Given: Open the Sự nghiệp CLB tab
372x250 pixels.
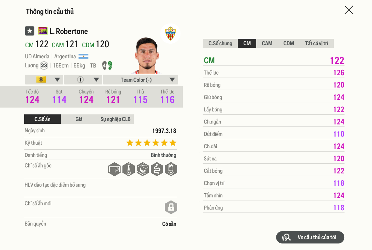Looking at the screenshot, I should 116,119.
